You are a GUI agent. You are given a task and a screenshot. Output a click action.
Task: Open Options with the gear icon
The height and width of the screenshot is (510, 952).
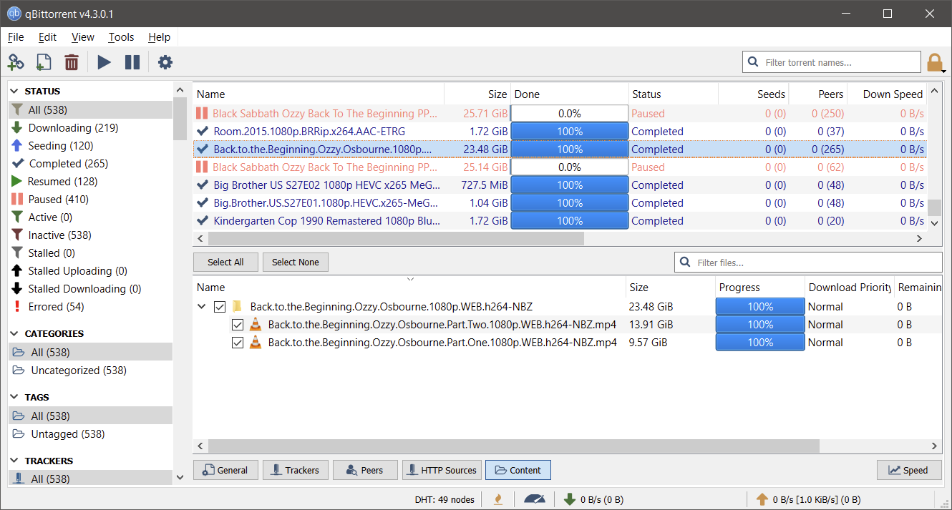click(x=165, y=62)
